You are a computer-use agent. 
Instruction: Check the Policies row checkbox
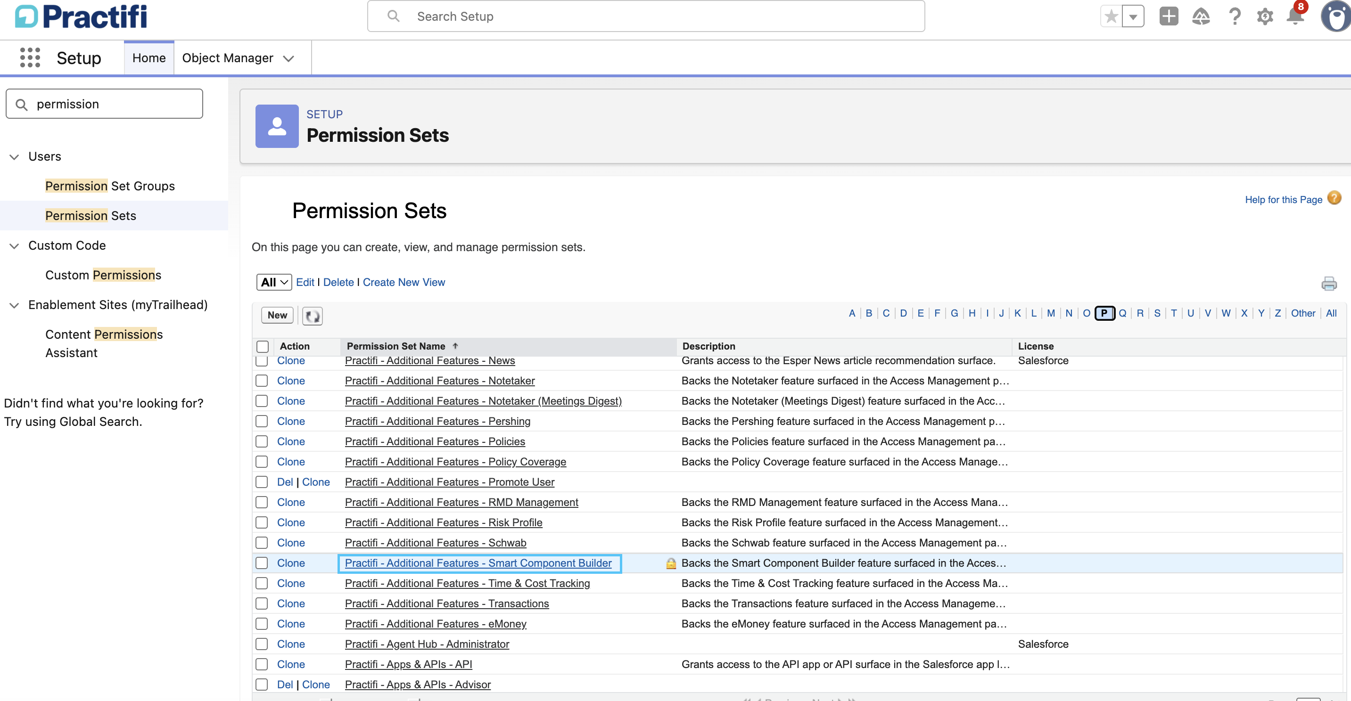pyautogui.click(x=262, y=441)
